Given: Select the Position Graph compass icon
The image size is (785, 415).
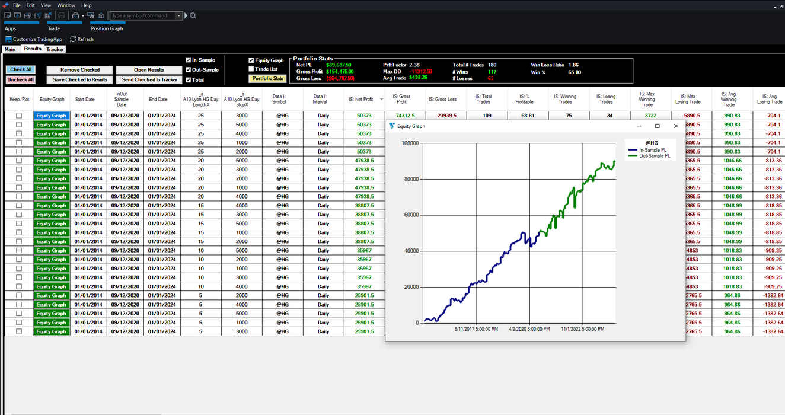Looking at the screenshot, I should coord(101,15).
